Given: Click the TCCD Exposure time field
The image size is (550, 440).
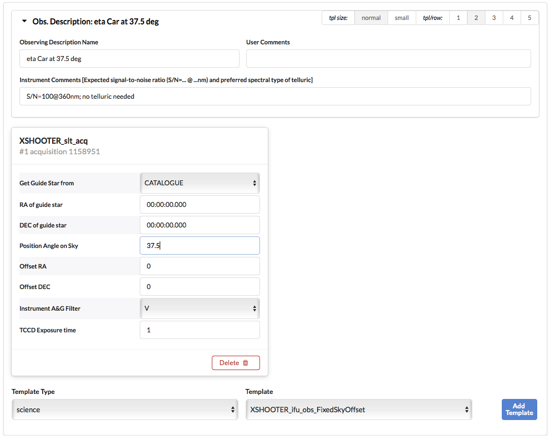Looking at the screenshot, I should tap(200, 330).
